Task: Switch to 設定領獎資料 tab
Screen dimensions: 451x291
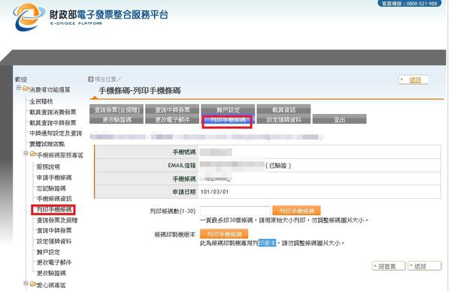Action: click(283, 119)
